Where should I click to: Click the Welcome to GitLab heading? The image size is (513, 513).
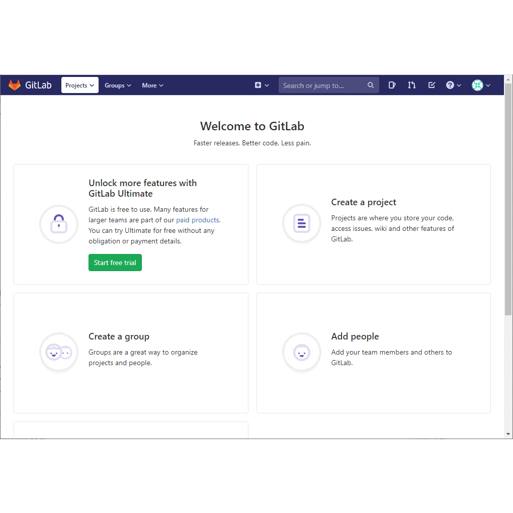(x=252, y=126)
